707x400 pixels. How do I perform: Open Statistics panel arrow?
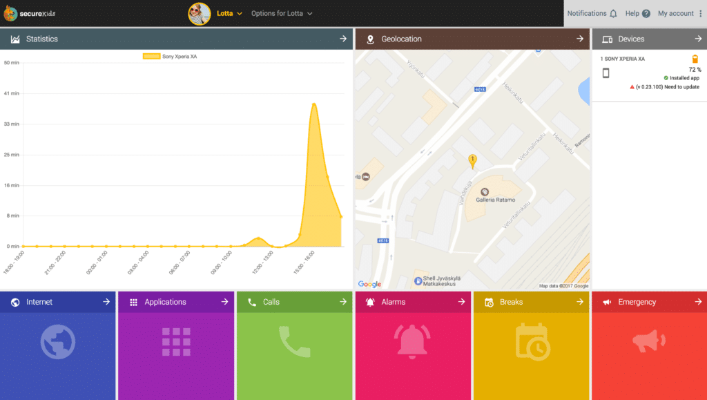(x=343, y=39)
